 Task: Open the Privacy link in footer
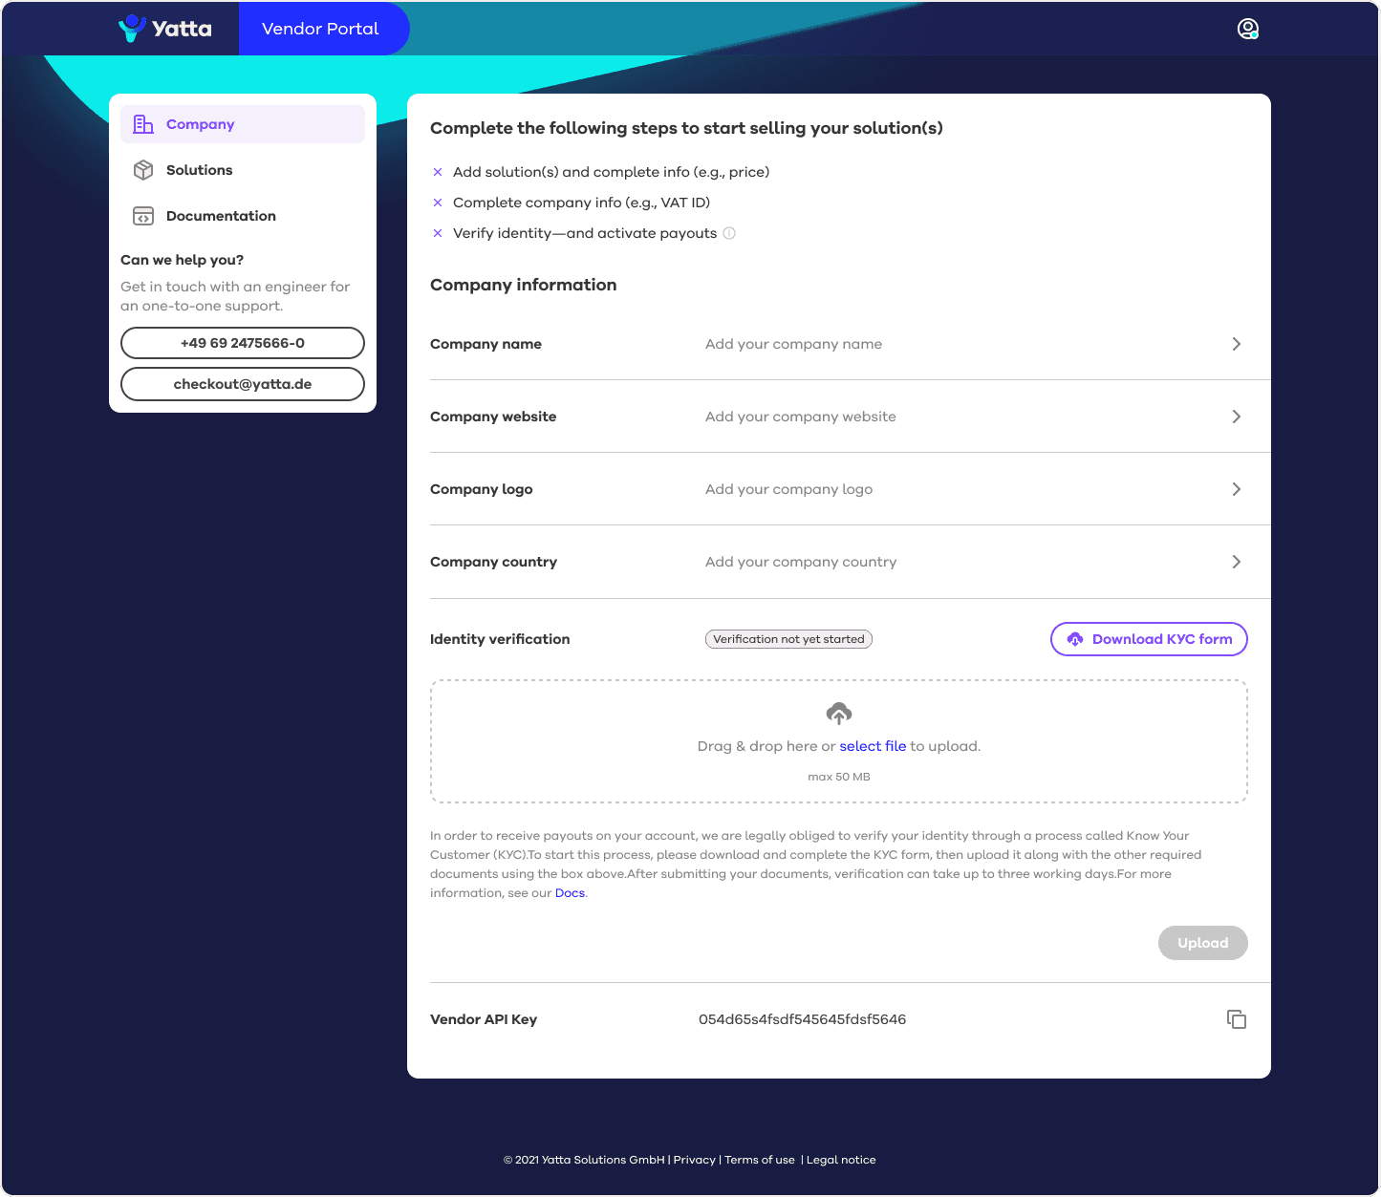pyautogui.click(x=694, y=1160)
